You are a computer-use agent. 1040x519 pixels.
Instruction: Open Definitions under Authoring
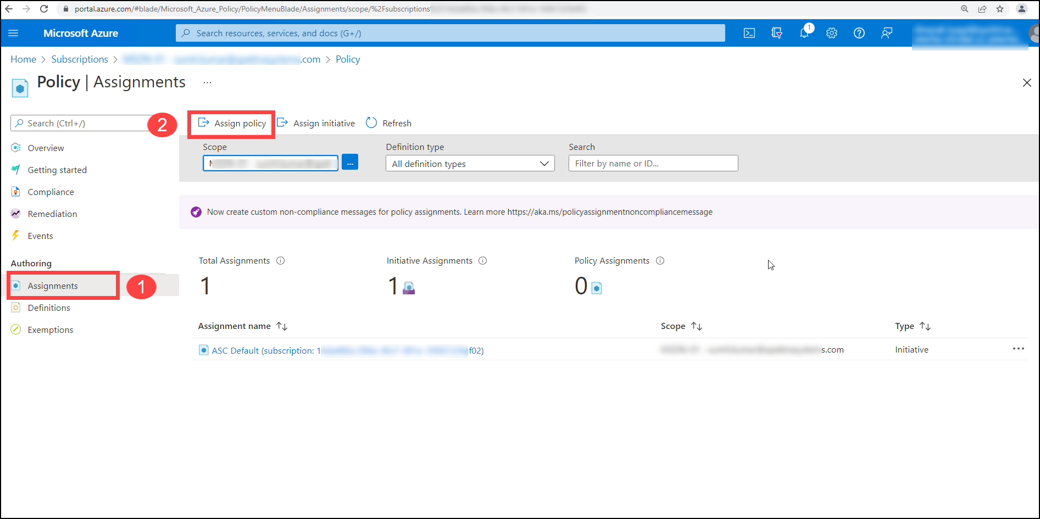pos(49,308)
